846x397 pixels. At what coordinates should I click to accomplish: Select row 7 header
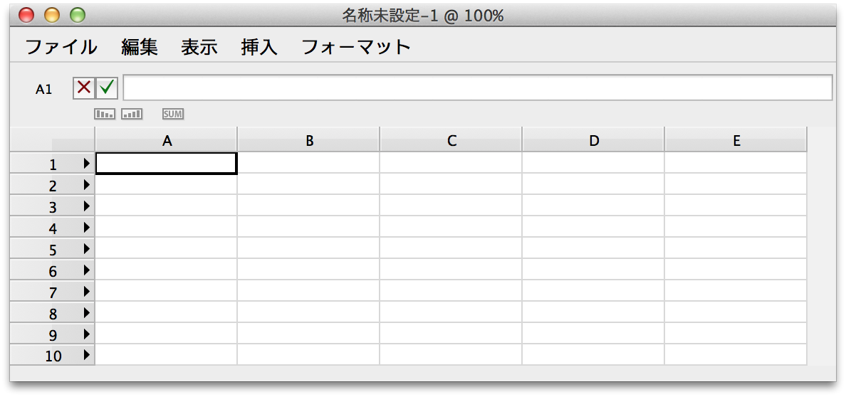coord(52,291)
